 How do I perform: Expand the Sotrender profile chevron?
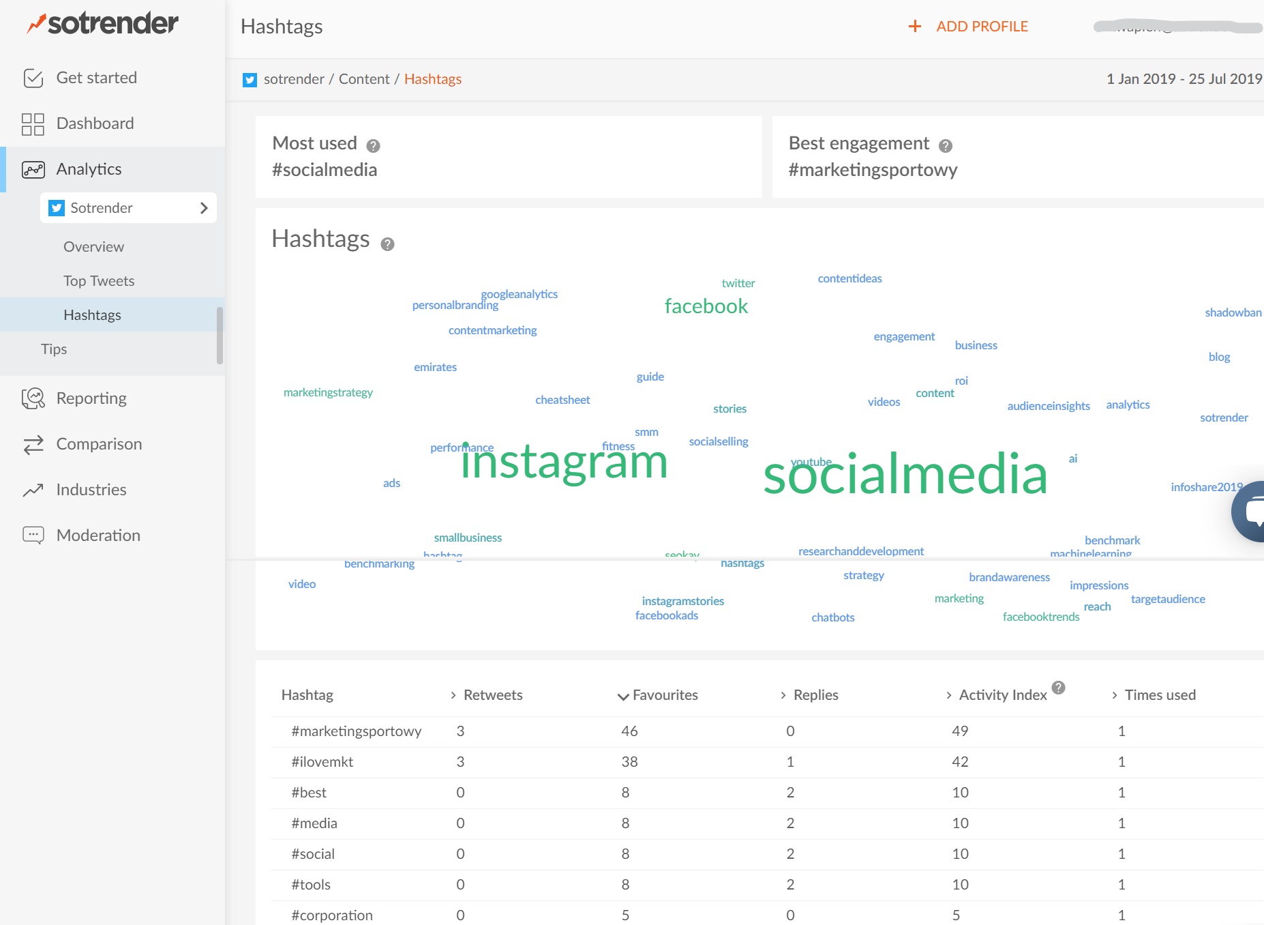(x=204, y=208)
